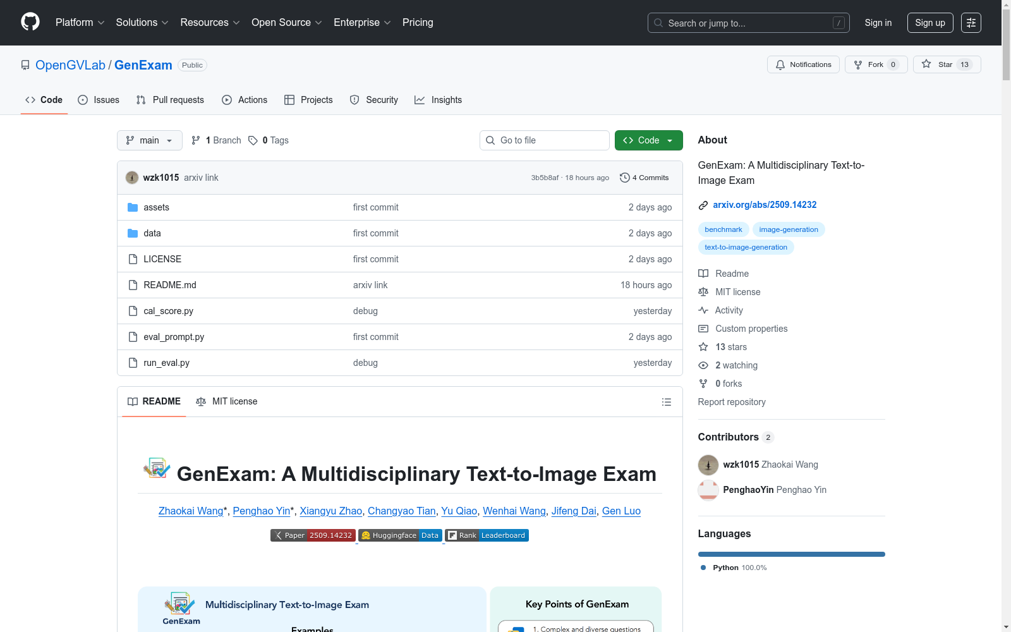Image resolution: width=1011 pixels, height=632 pixels.
Task: Open the Projects tab
Action: 308,100
